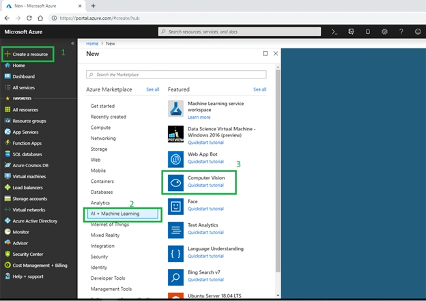
Task: Click the Advisor icon in sidebar
Action: click(x=8, y=243)
